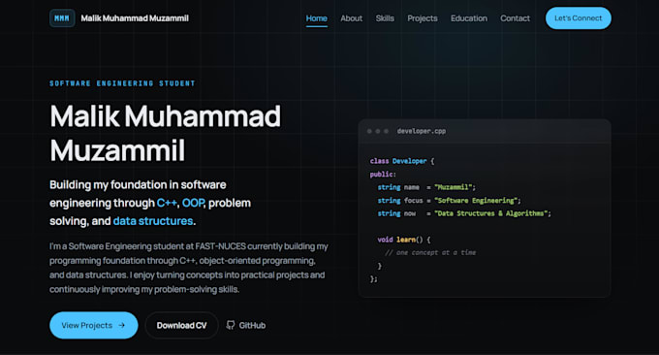Click the highlighted data structures text
The width and height of the screenshot is (659, 355).
pos(153,221)
